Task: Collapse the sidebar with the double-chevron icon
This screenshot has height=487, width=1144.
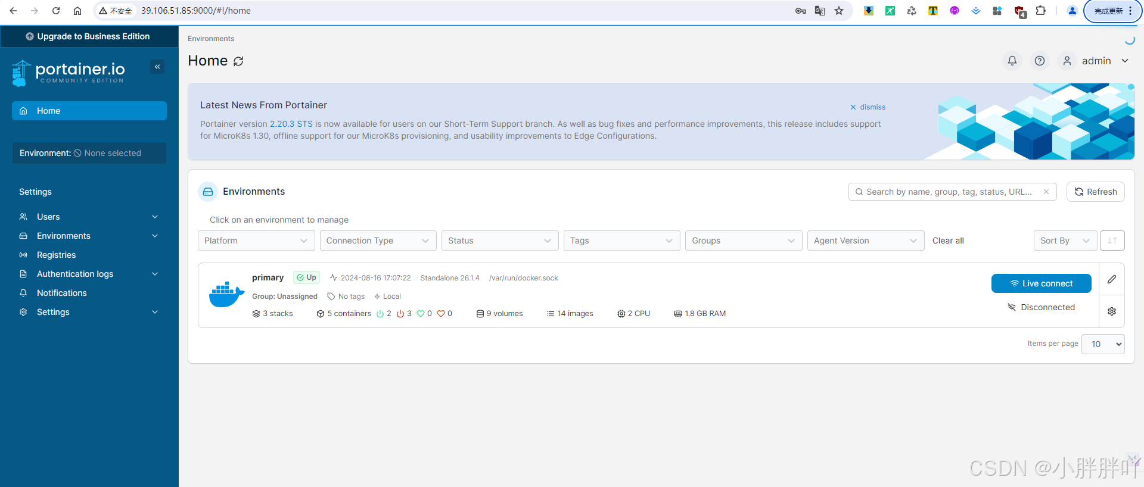Action: point(157,67)
